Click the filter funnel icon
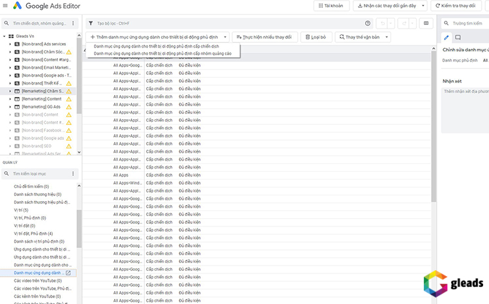489x304 pixels. click(x=90, y=23)
